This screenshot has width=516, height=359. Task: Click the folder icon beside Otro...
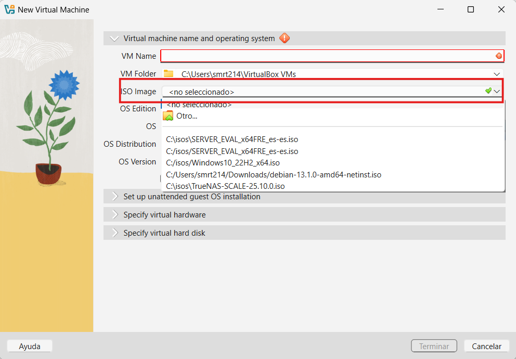168,116
